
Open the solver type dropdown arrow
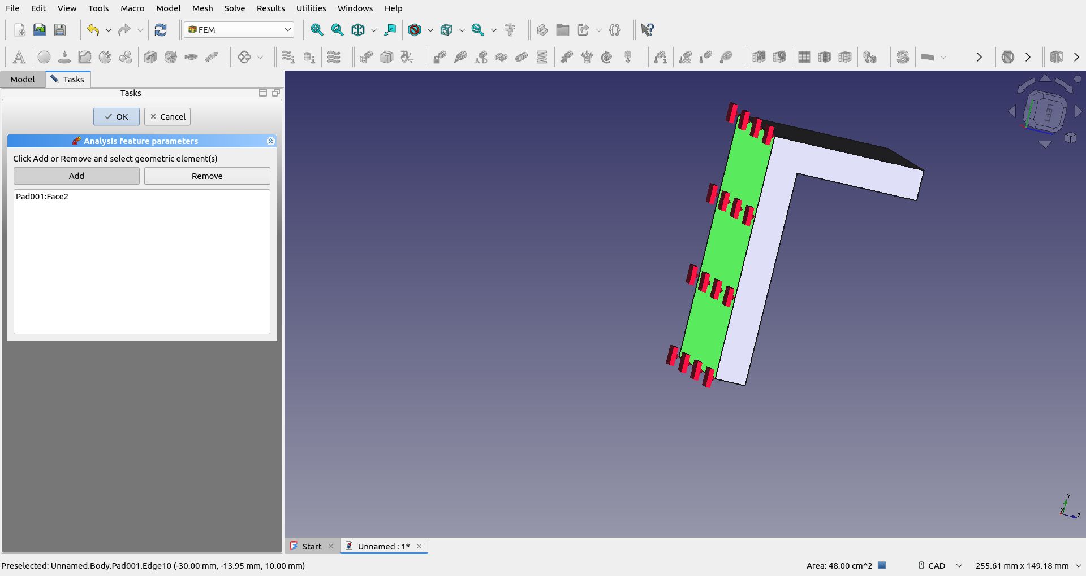943,57
